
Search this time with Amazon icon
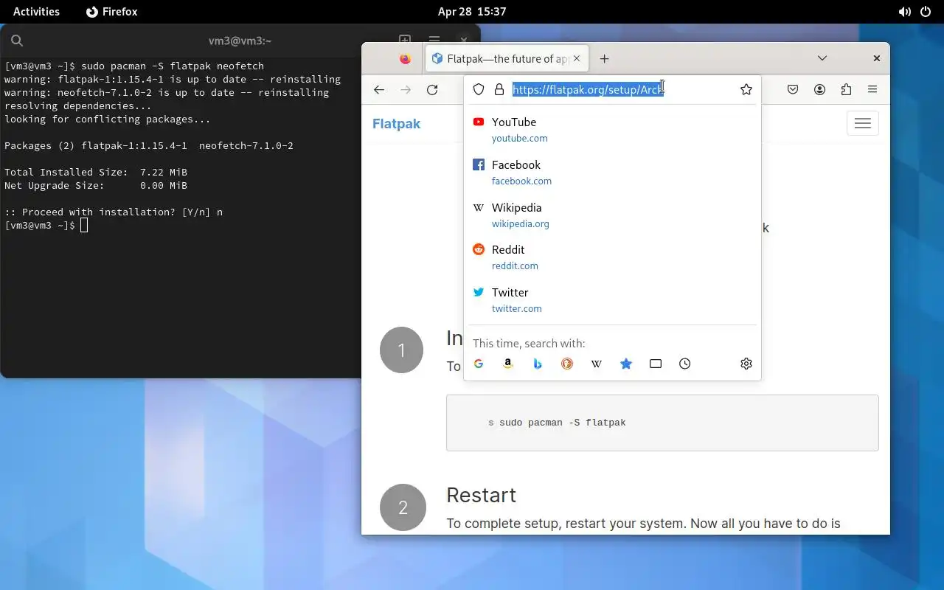coord(508,364)
